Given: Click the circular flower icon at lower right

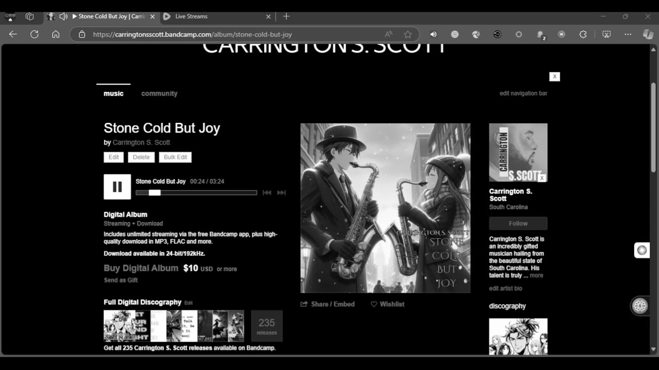Looking at the screenshot, I should [640, 306].
